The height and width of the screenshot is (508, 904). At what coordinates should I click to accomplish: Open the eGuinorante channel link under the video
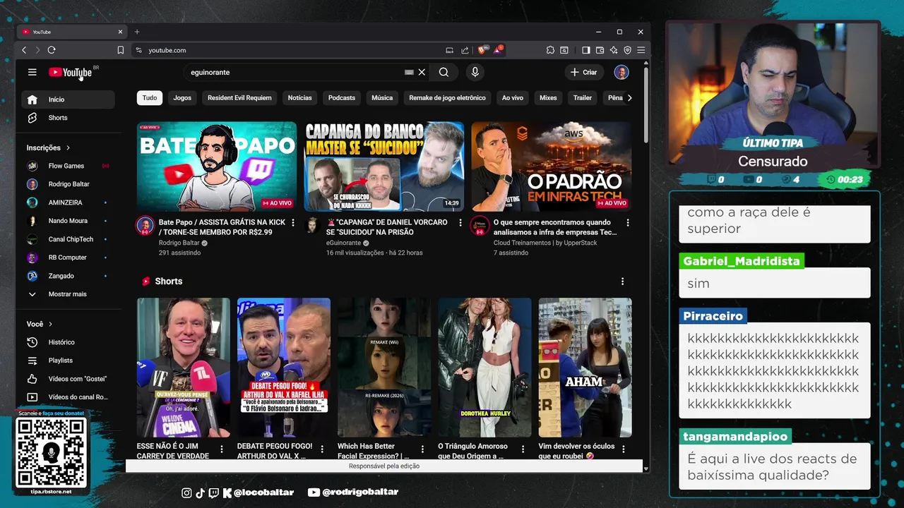pyautogui.click(x=343, y=243)
